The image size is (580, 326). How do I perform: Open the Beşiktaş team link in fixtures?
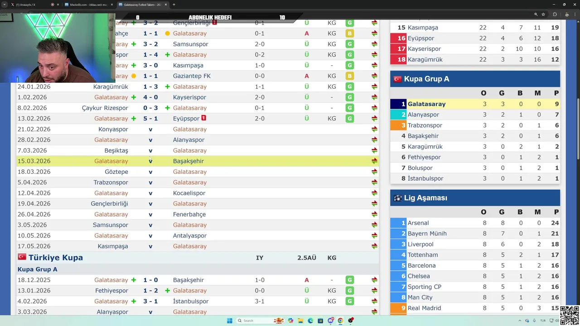tap(116, 150)
